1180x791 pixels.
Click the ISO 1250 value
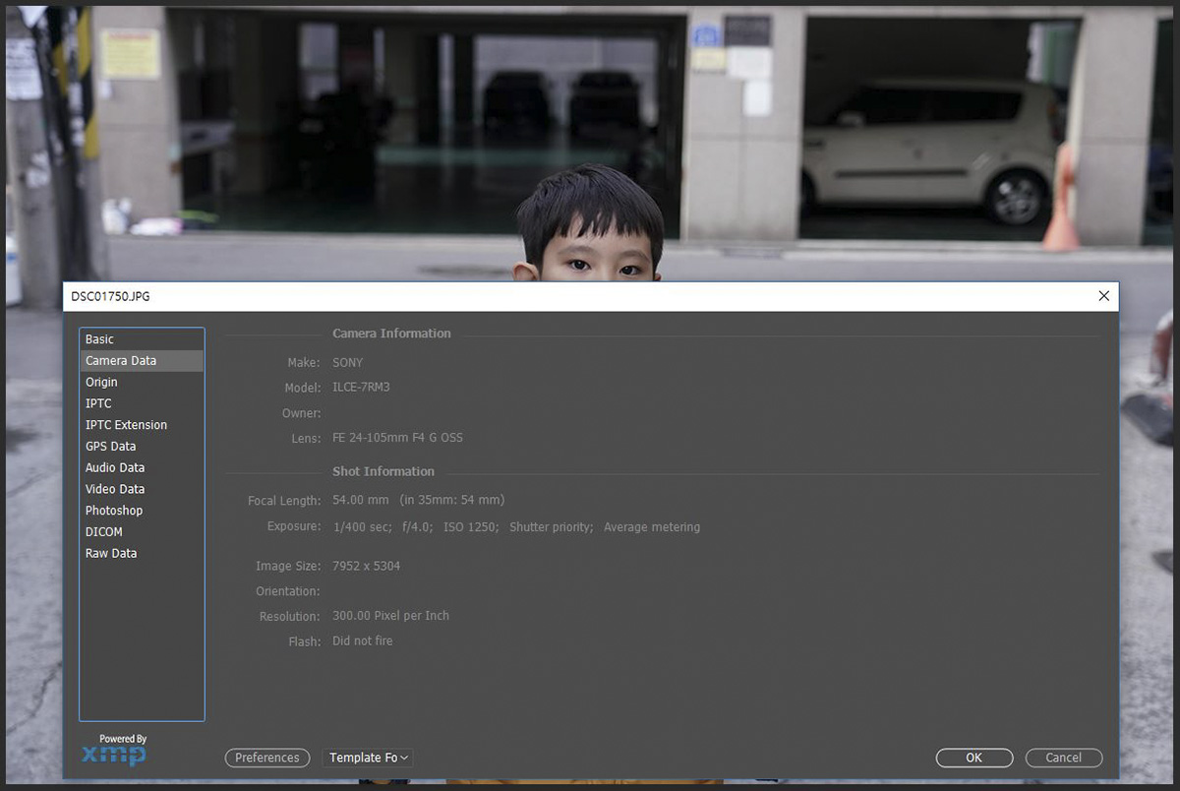point(471,527)
